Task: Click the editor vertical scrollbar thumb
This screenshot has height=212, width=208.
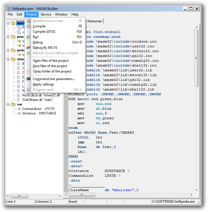Action: click(197, 58)
